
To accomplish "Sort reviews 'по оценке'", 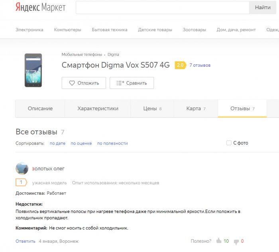I will point(81,143).
